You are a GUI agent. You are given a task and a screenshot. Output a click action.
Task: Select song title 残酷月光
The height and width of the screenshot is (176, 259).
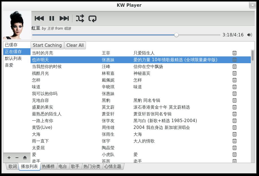[40, 73]
